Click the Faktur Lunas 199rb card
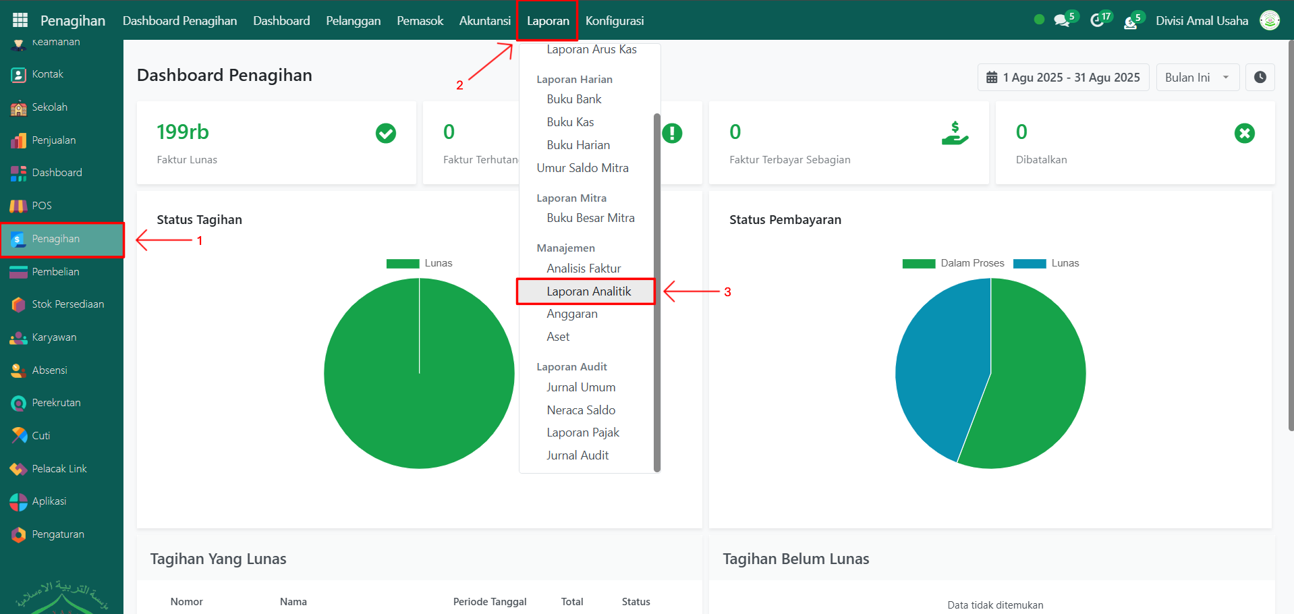Screen dimensions: 1294x614 pyautogui.click(x=276, y=143)
